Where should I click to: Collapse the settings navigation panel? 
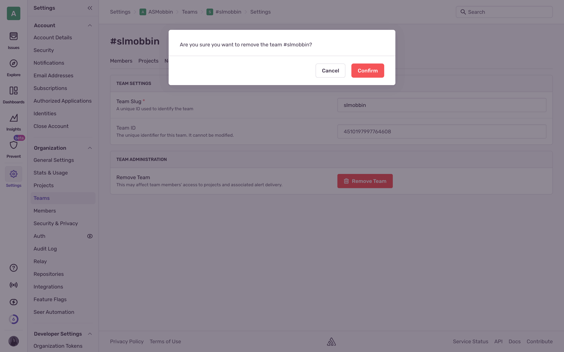point(90,8)
